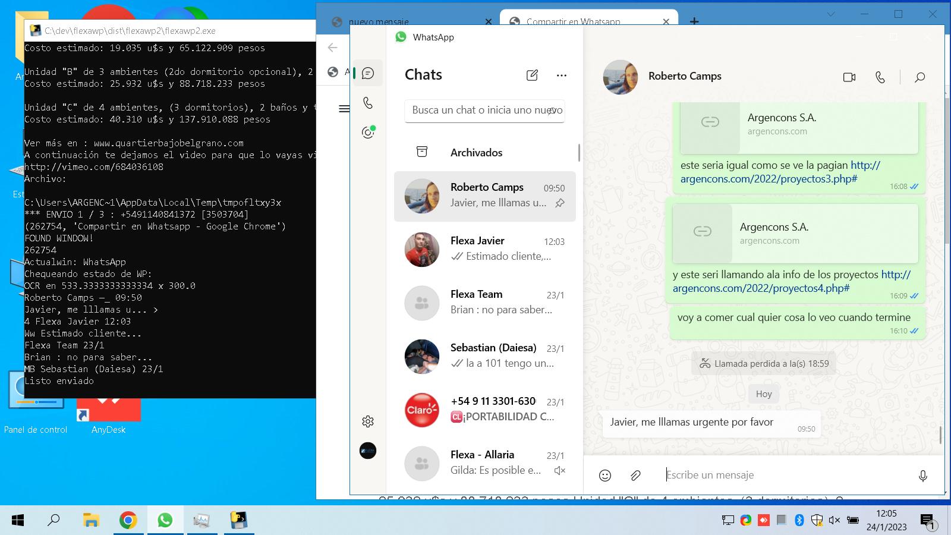Open Panel de control desktop shortcut
This screenshot has width=951, height=535.
coord(36,403)
